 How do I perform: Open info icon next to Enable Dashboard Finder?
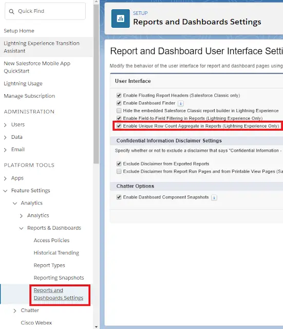pos(181,103)
